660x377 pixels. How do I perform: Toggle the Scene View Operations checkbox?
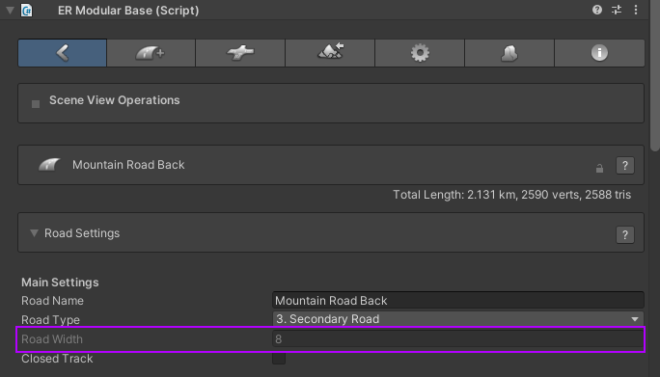point(36,104)
